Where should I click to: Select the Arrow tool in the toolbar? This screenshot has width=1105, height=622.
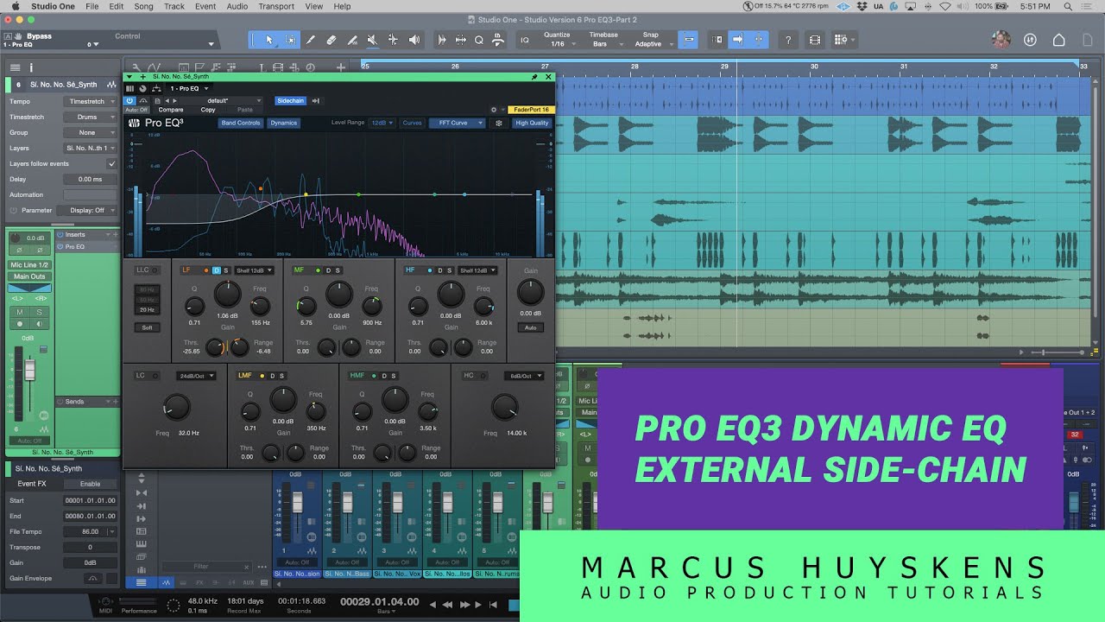pyautogui.click(x=269, y=40)
